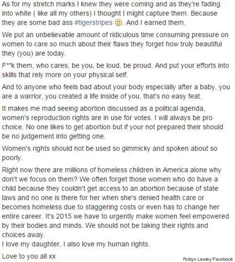Open the #tigerstripes hashtag link
The image size is (235, 262).
click(x=93, y=23)
